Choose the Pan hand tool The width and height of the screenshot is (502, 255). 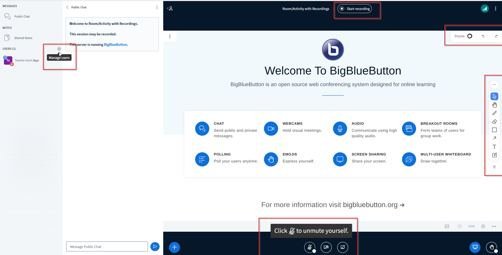point(494,105)
